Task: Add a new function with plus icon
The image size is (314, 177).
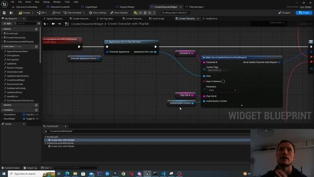Action: [36, 47]
